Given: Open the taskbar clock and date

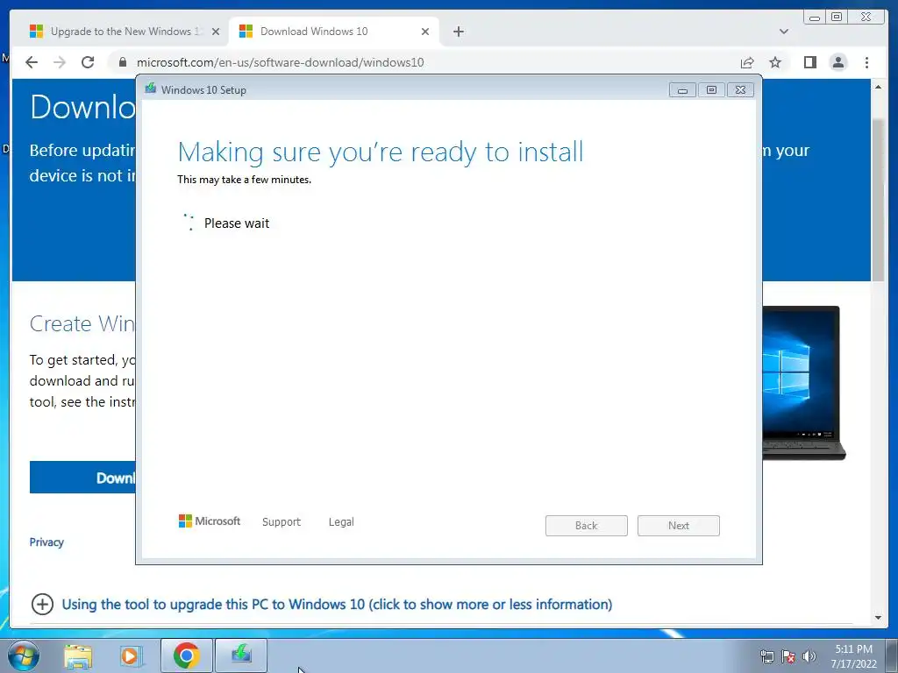Looking at the screenshot, I should (853, 656).
